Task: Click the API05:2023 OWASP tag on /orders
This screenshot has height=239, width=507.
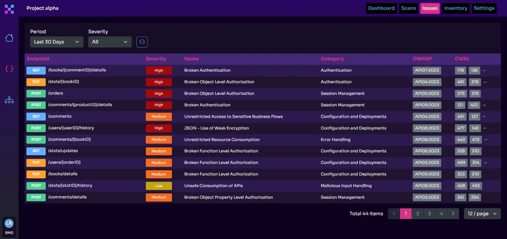Action: click(x=427, y=94)
